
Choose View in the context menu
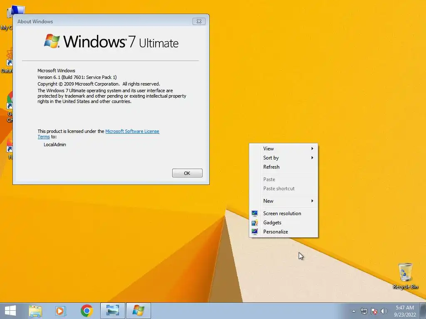283,149
